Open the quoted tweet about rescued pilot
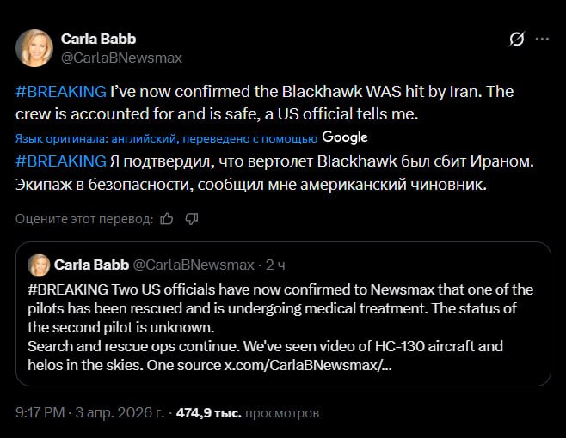 pos(282,327)
